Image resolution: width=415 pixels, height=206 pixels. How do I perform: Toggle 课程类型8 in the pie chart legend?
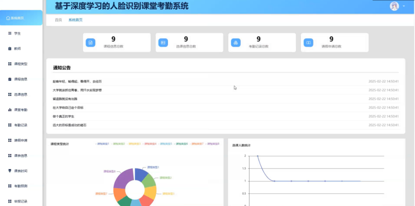[212, 144]
